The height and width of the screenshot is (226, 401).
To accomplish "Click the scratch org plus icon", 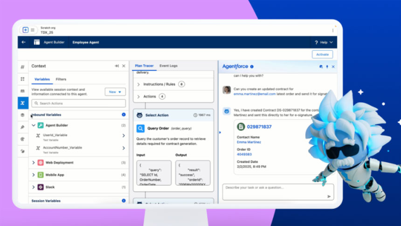I will [25, 30].
